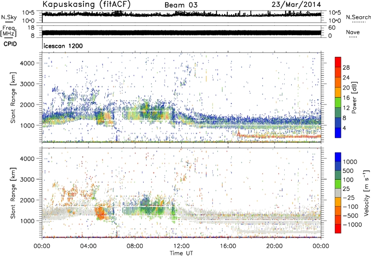Click the 1000 tick of the velocity panel range axis

click(27, 221)
